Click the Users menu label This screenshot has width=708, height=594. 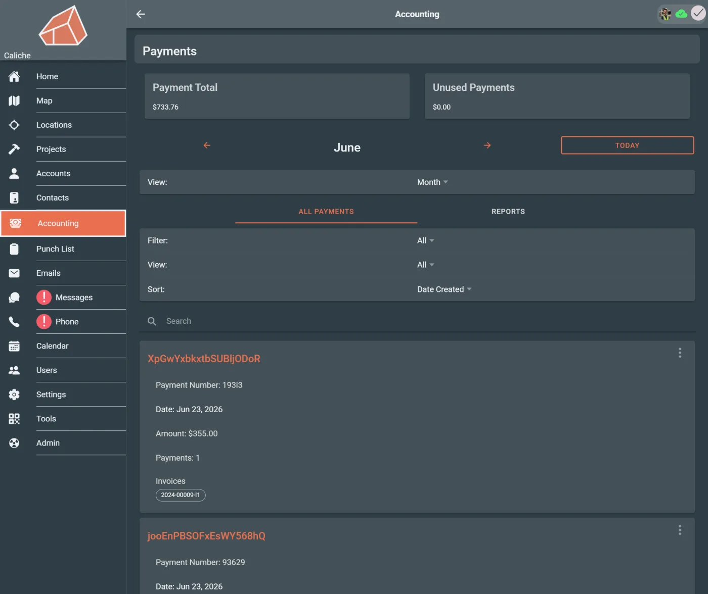click(x=47, y=370)
